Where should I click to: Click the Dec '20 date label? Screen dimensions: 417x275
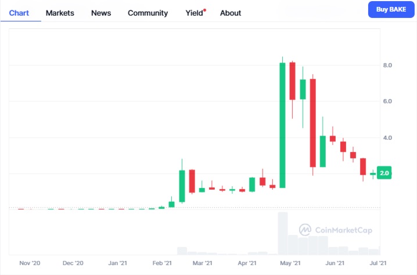coord(73,263)
